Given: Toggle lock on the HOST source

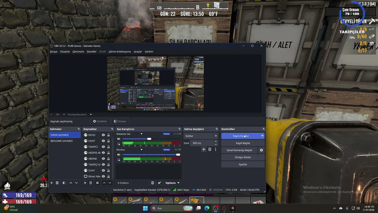Looking at the screenshot, I should (108, 141).
